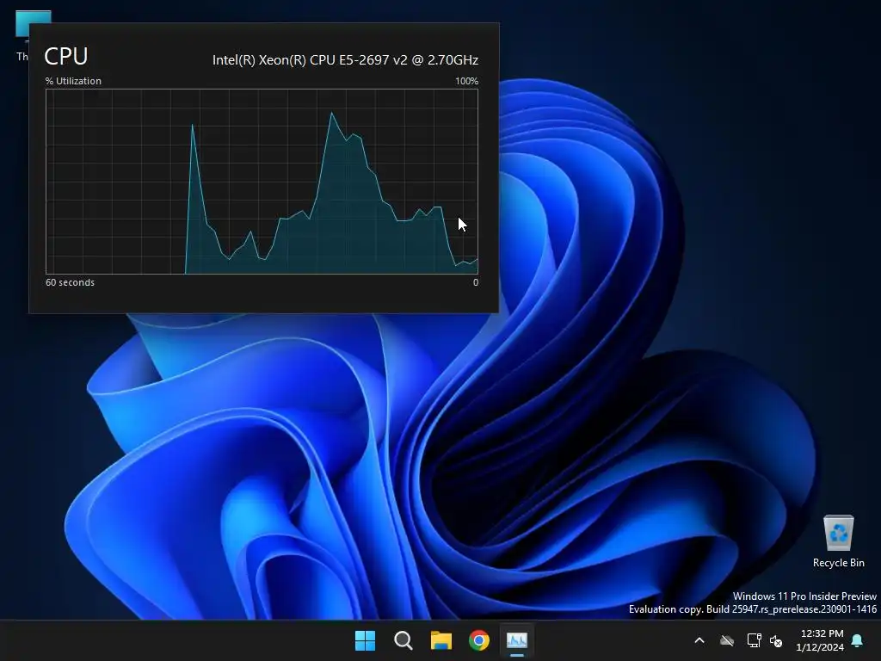Select the This PC desktop icon

point(22,34)
